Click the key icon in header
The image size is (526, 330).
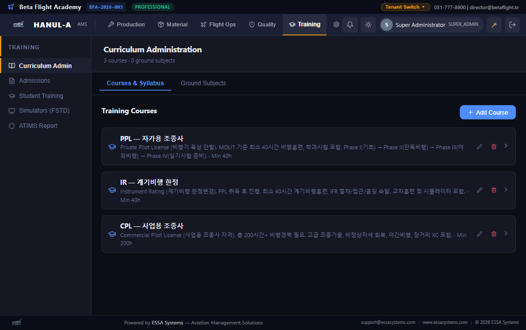point(494,24)
